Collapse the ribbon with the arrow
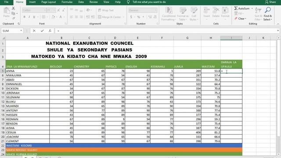 [x=278, y=24]
